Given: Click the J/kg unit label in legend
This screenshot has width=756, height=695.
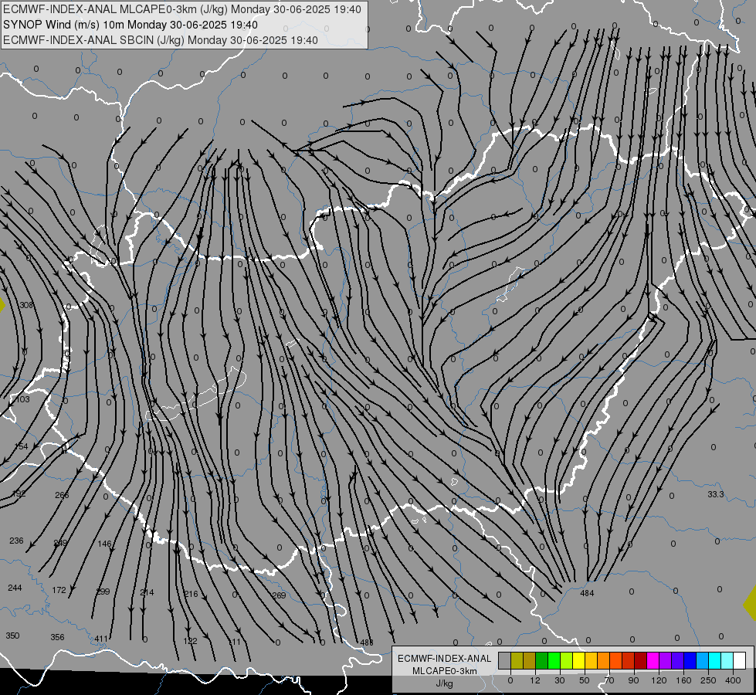Looking at the screenshot, I should [x=444, y=683].
